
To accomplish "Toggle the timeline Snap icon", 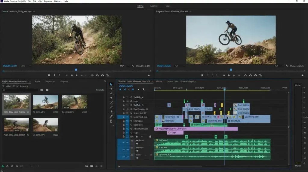I will [x=125, y=89].
